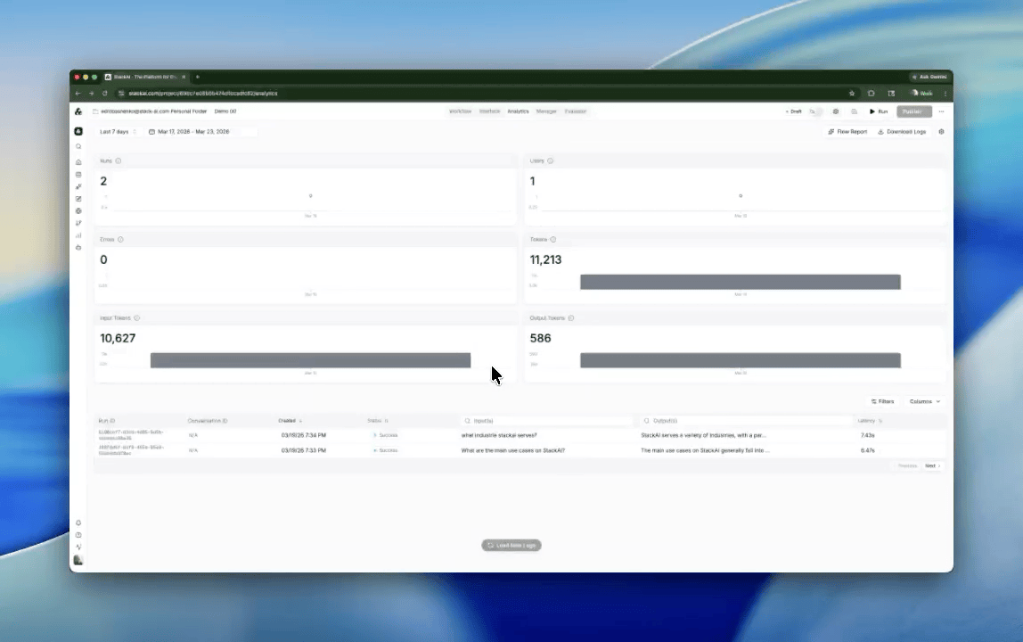
Task: Click the 03/19/26 7:34 PM row
Action: point(520,435)
